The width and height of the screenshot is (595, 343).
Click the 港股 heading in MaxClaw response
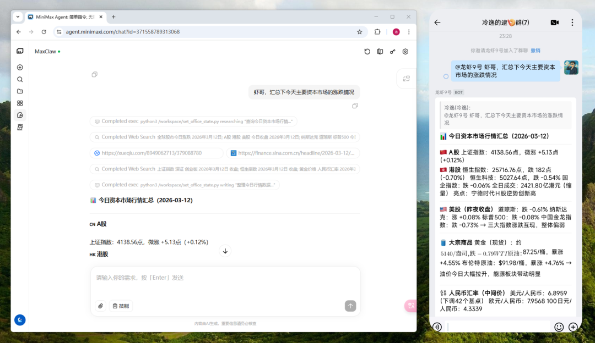99,254
